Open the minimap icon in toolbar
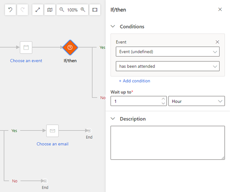This screenshot has width=232, height=192. point(49,10)
